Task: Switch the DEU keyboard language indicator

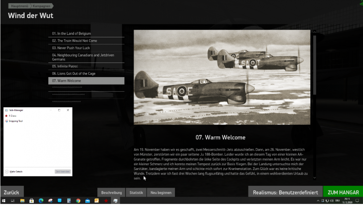Action: [x=337, y=201]
